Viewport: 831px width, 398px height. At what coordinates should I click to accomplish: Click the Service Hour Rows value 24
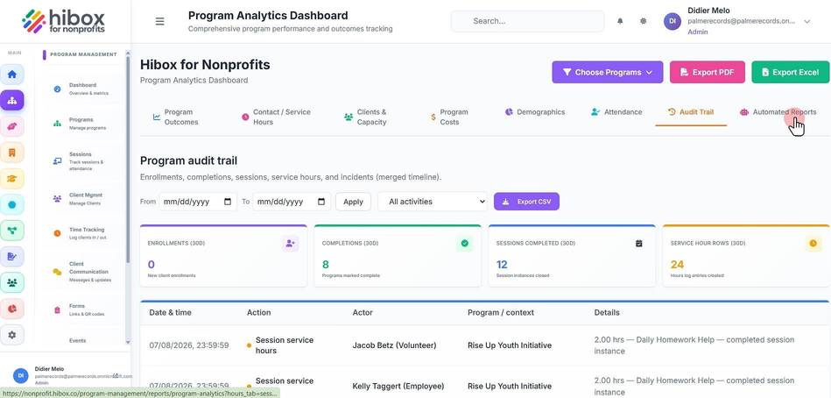tap(677, 264)
